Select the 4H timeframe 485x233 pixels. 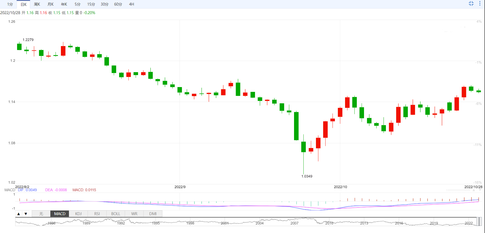coord(131,4)
